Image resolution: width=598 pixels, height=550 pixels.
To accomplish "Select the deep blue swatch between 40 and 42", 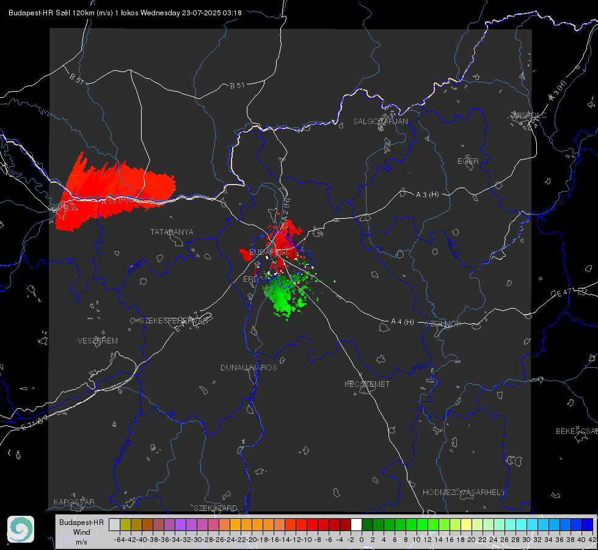I will 587,525.
